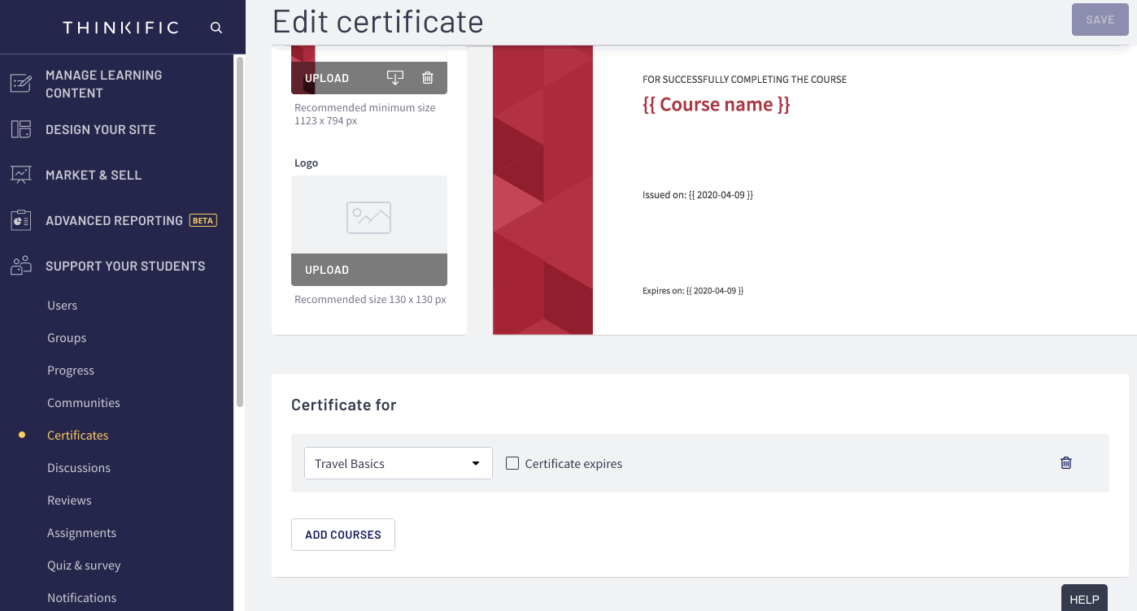1137x611 pixels.
Task: Open the HELP panel
Action: pyautogui.click(x=1083, y=599)
